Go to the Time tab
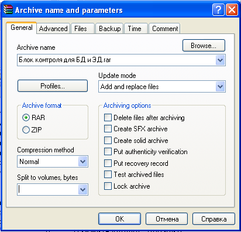 tap(136, 29)
